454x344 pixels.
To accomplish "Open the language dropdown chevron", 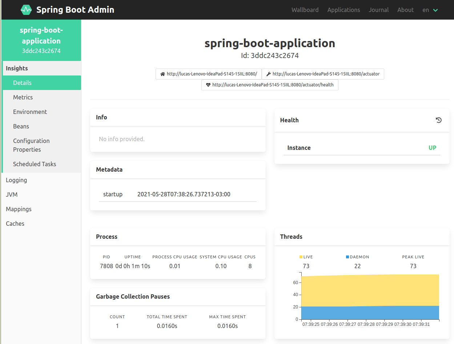I will point(436,10).
